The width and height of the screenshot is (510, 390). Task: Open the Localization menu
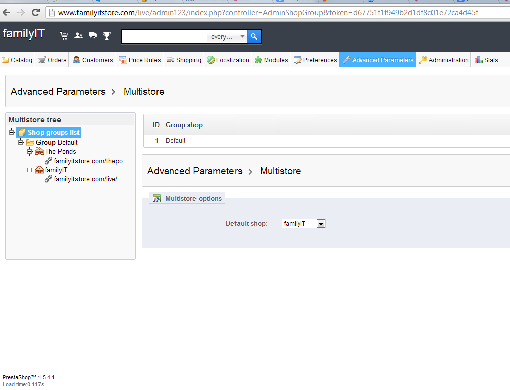click(228, 60)
